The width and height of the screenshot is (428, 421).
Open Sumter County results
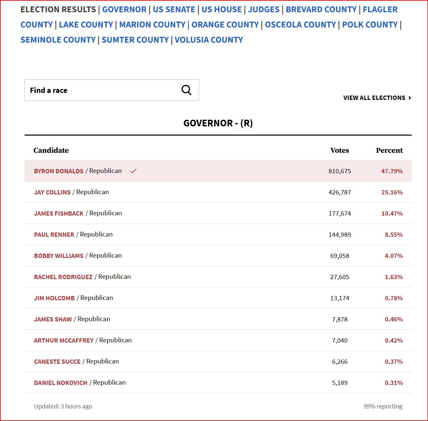[x=135, y=40]
